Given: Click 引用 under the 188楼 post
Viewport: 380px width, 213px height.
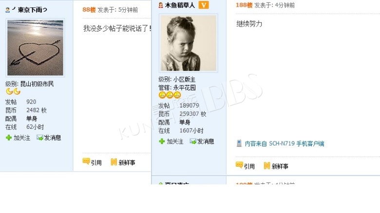Looking at the screenshot, I should coord(249,166).
